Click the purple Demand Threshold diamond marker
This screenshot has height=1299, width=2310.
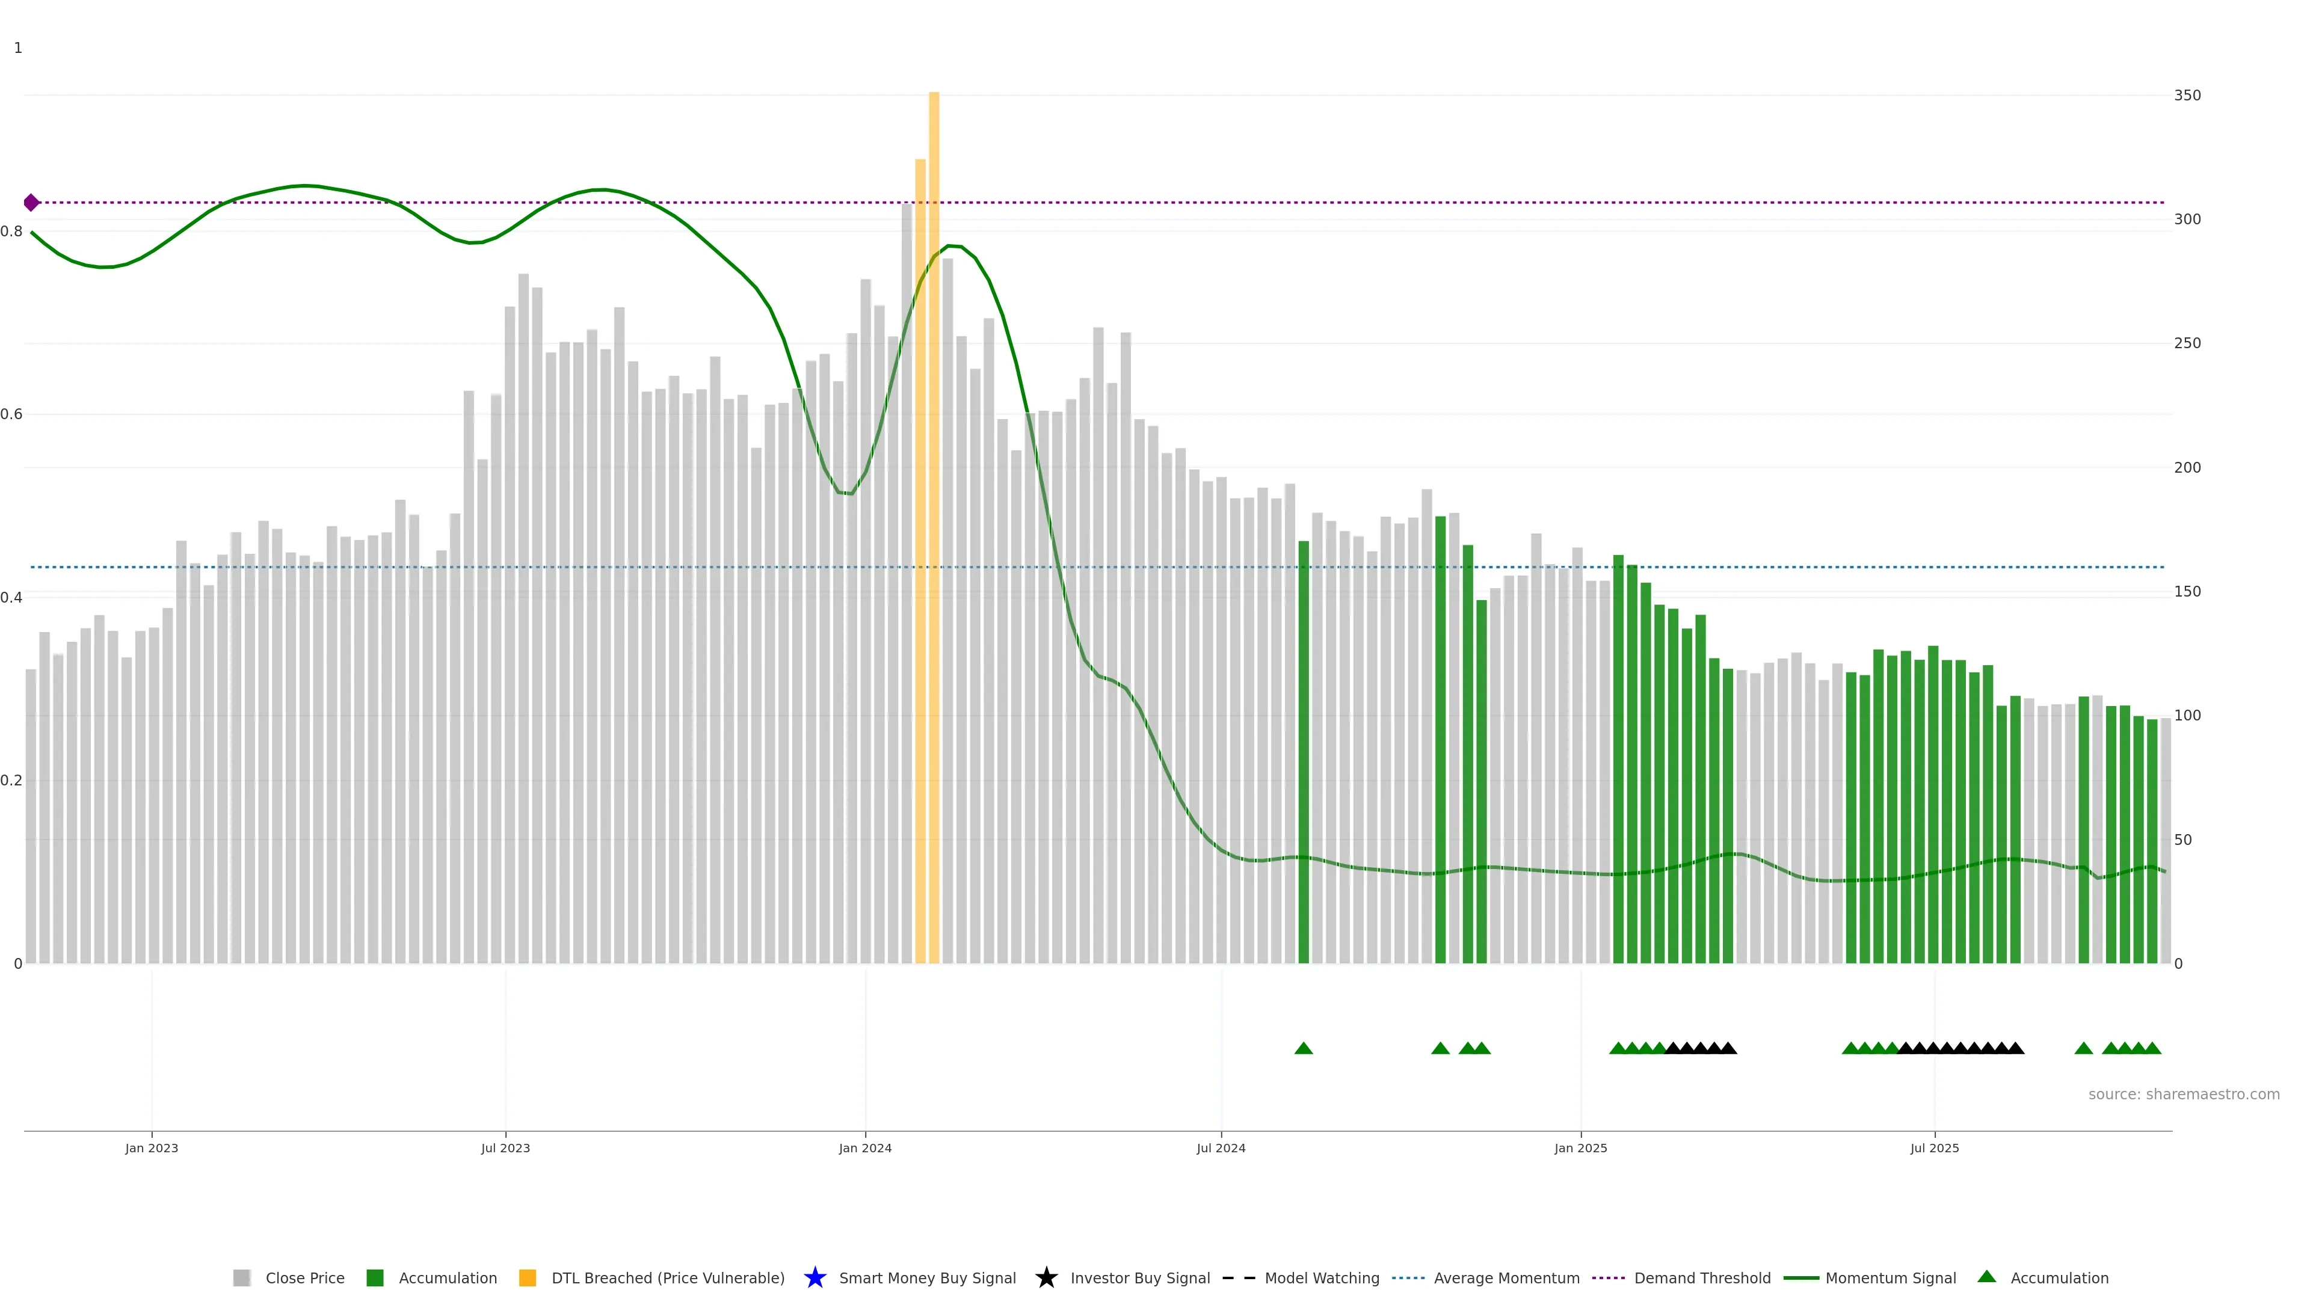click(x=31, y=203)
